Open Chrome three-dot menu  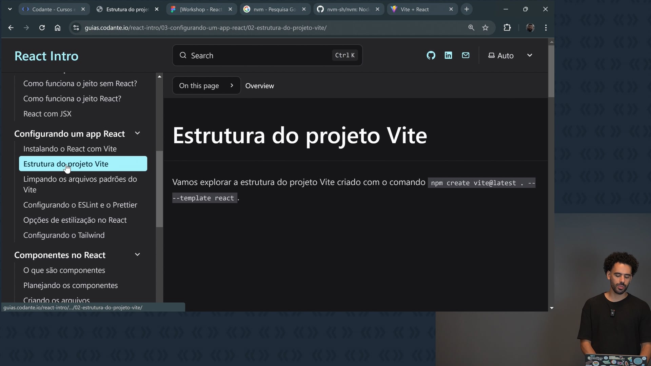546,28
